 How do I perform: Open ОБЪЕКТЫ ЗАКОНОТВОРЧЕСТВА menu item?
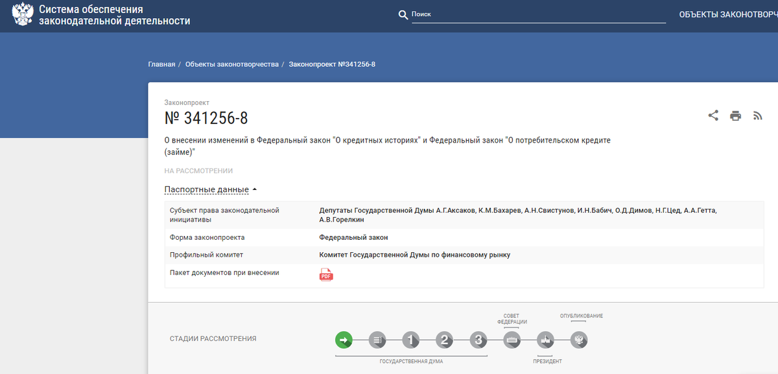726,12
